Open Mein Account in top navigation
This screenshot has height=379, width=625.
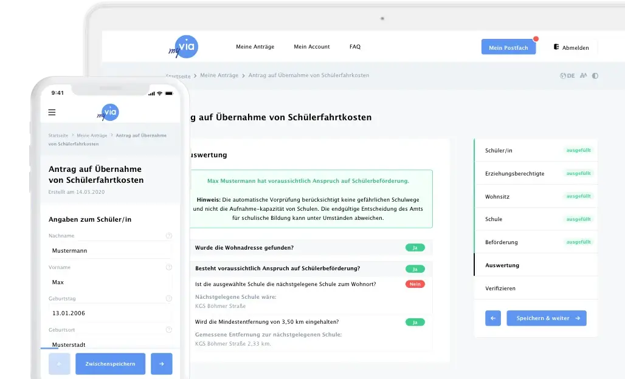click(x=311, y=47)
